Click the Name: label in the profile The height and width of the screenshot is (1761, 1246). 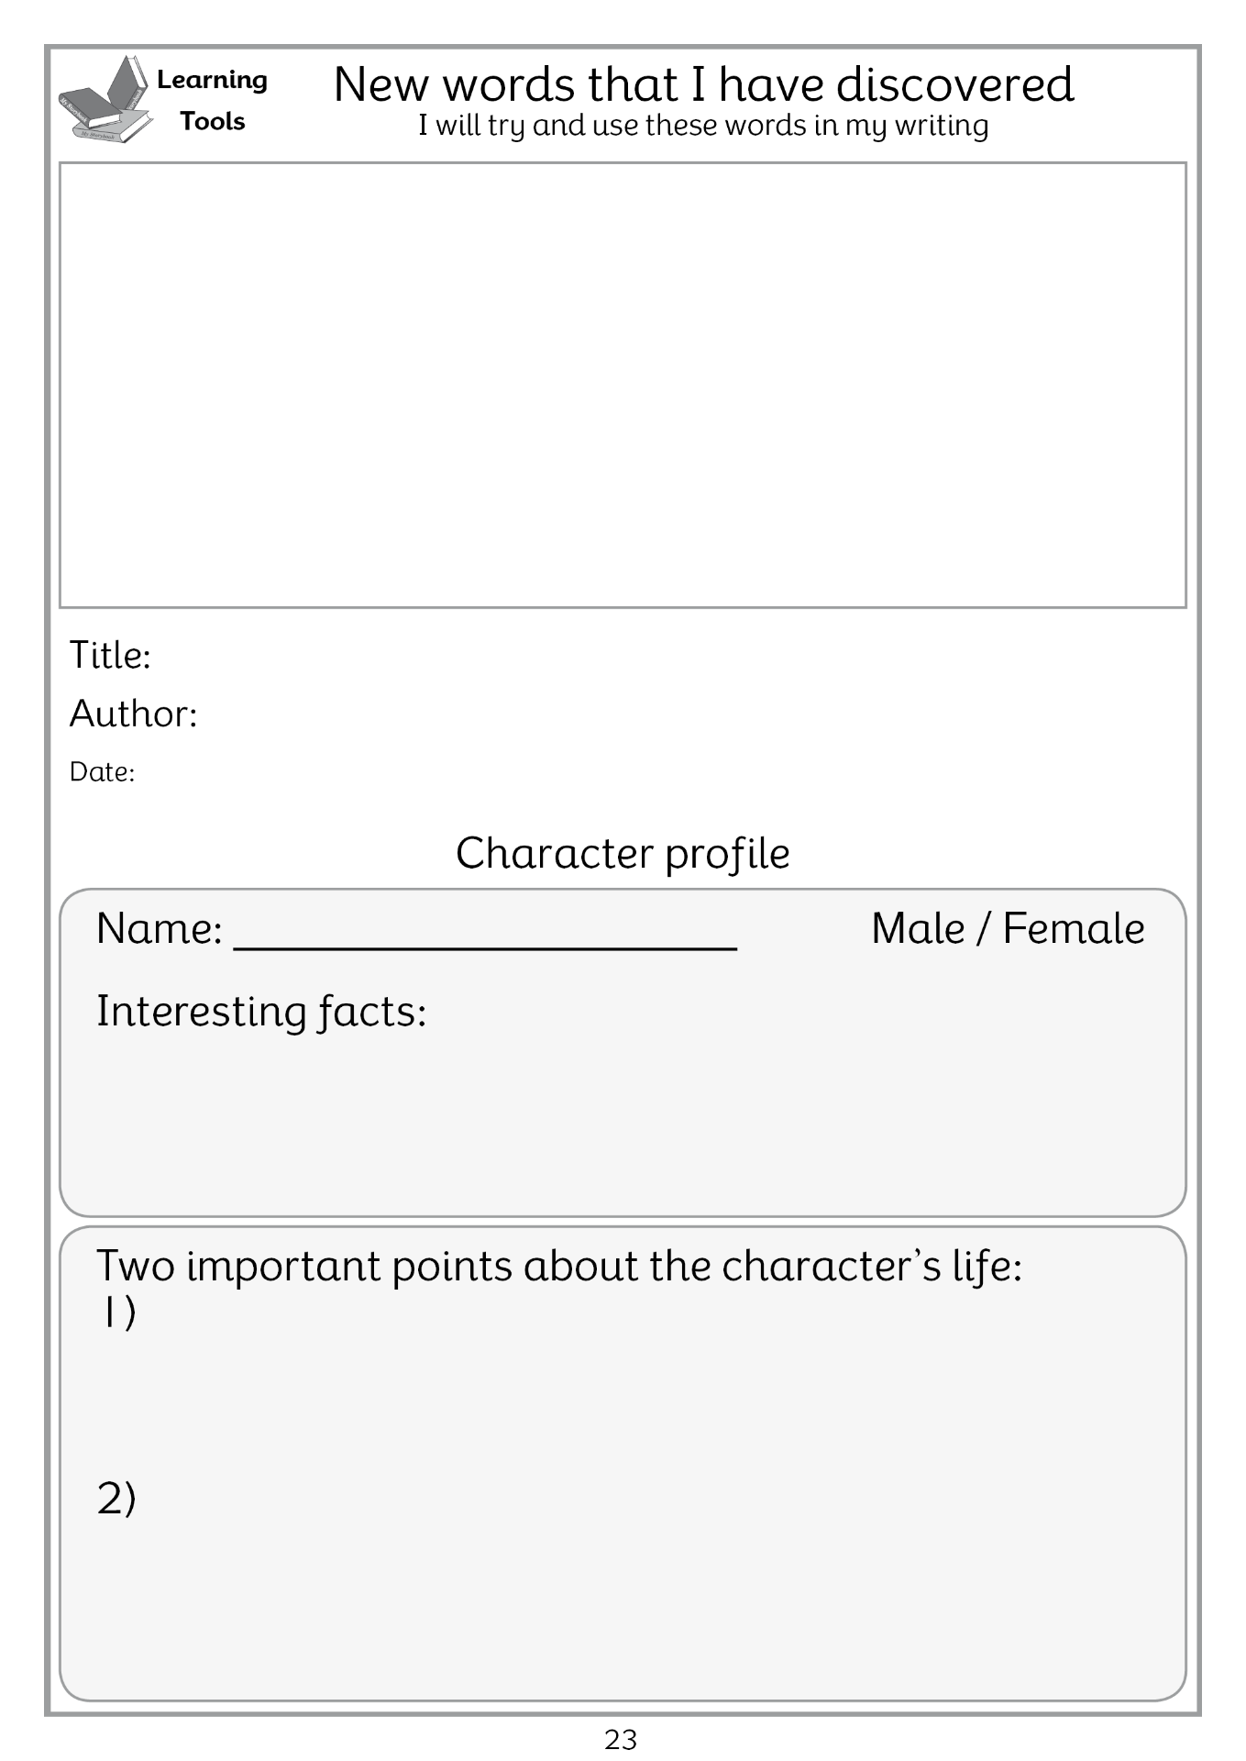pyautogui.click(x=159, y=928)
